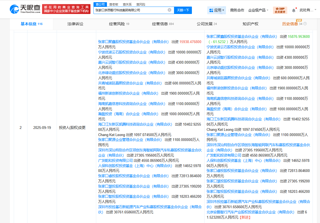Click the red 商业查询工具 banner badge
320x223 pixels.
click(66, 9)
